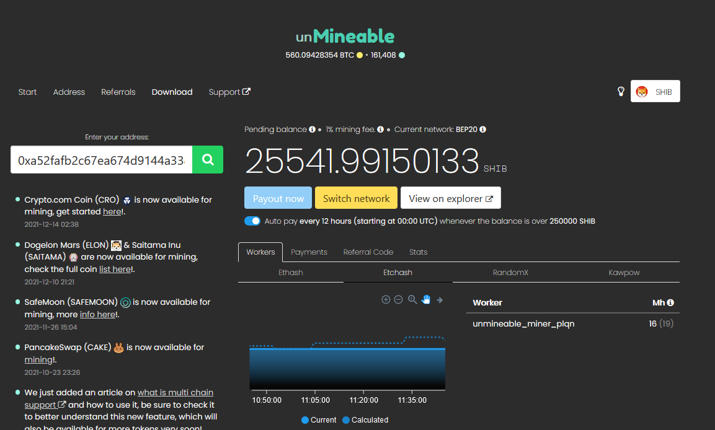Select the chart selection zoom magnifier tool
Viewport: 715px width, 430px height.
pos(412,300)
